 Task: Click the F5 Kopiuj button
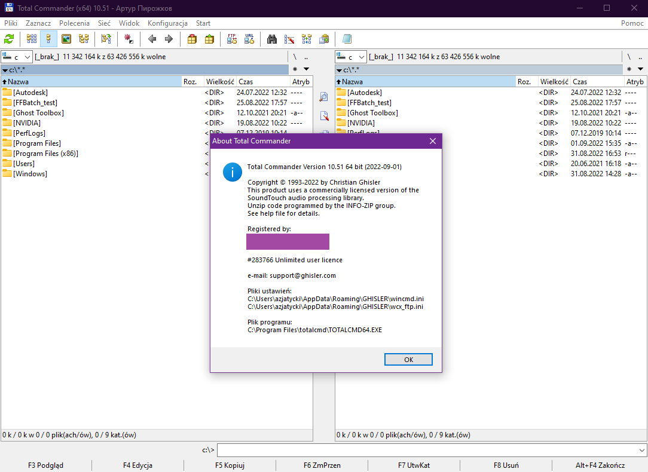pos(230,465)
